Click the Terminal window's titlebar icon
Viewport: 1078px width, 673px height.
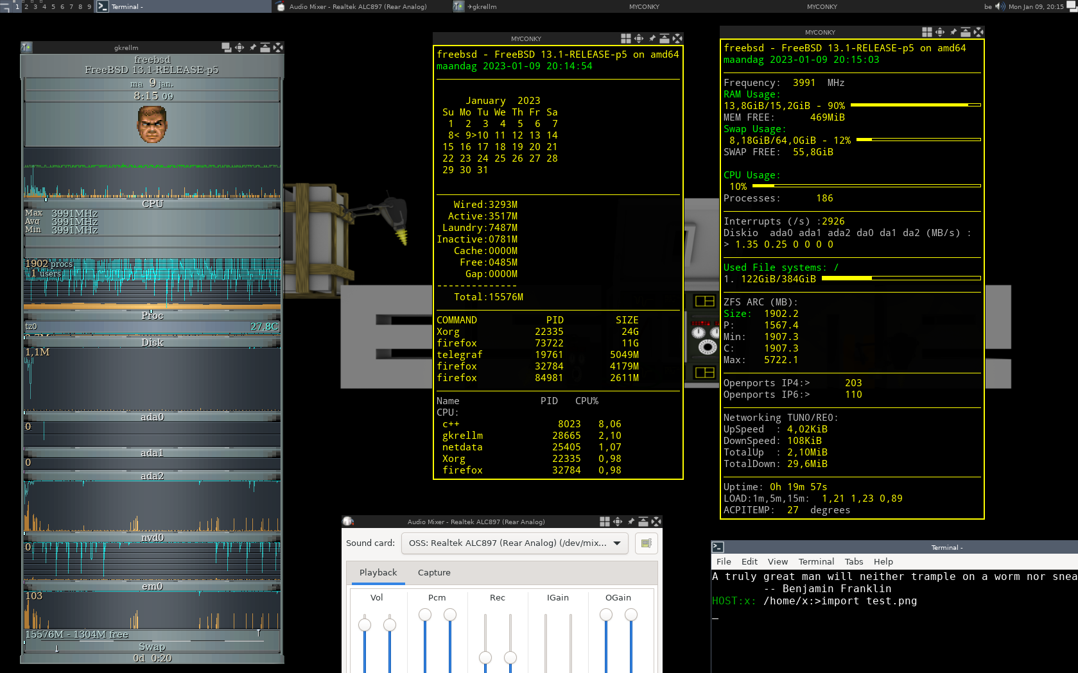point(718,547)
